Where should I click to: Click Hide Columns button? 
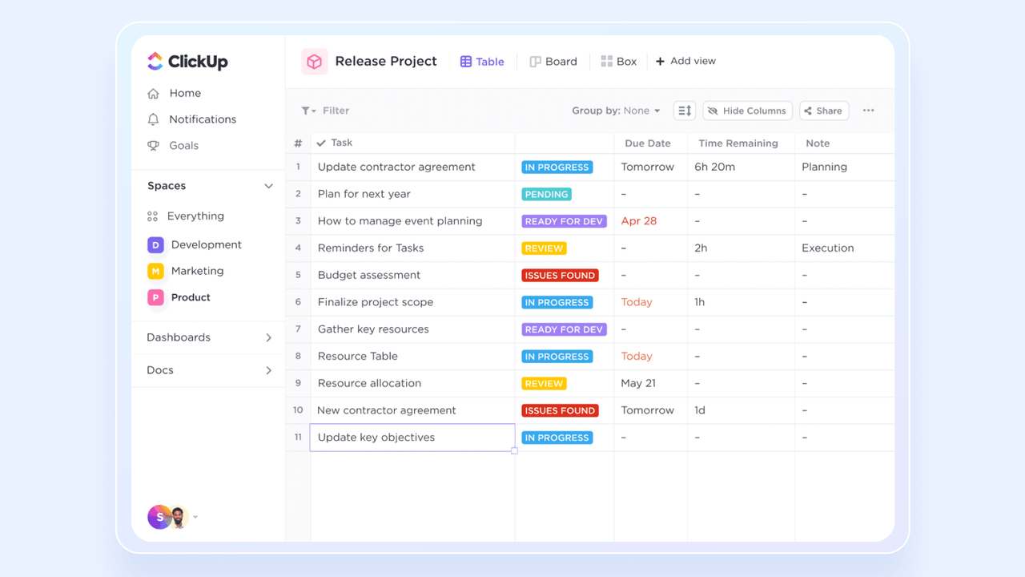(747, 111)
